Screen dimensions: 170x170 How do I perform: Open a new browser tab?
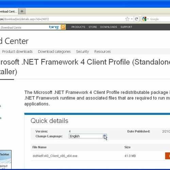22,11
